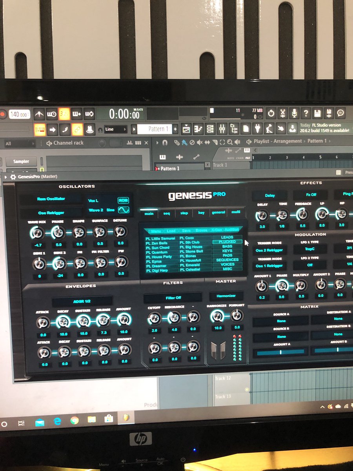Open the ADSR 1/2 envelope dropdown
This screenshot has width=353, height=471.
[82, 301]
